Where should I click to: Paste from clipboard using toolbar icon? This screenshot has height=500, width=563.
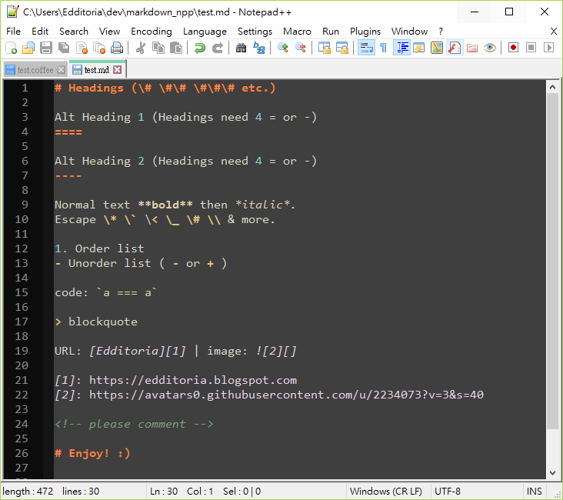pyautogui.click(x=175, y=48)
